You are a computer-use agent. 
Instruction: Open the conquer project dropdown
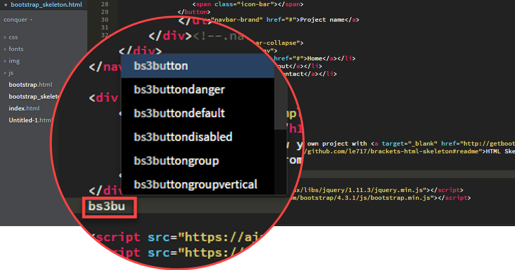point(18,20)
